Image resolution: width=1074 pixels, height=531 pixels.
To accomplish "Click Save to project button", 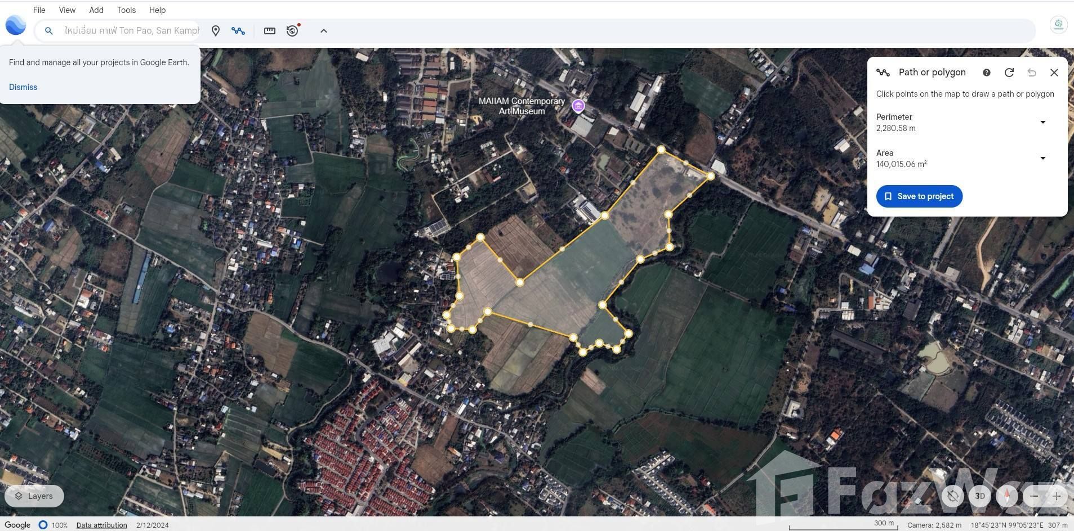I will pyautogui.click(x=919, y=196).
